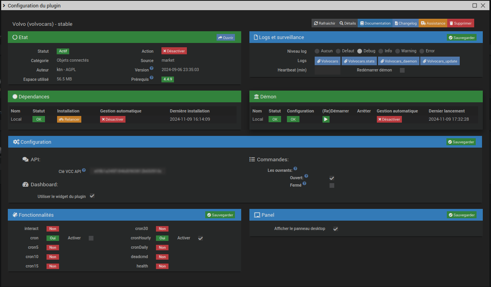Viewport: 491px width, 287px height.
Task: Toggle the Fermé checkbox
Action: 332,185
